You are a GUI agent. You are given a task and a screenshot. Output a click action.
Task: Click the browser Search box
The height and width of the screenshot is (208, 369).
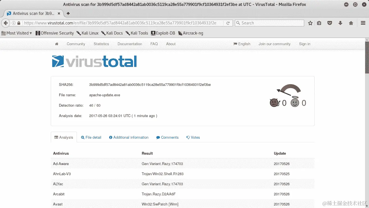269,23
